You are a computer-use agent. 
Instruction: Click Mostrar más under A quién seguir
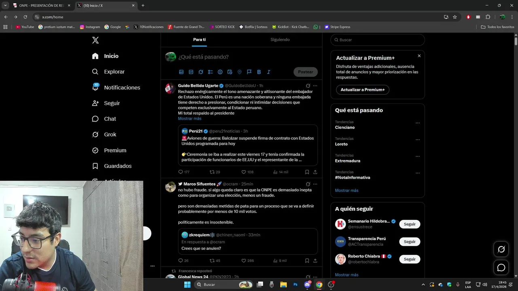point(346,275)
